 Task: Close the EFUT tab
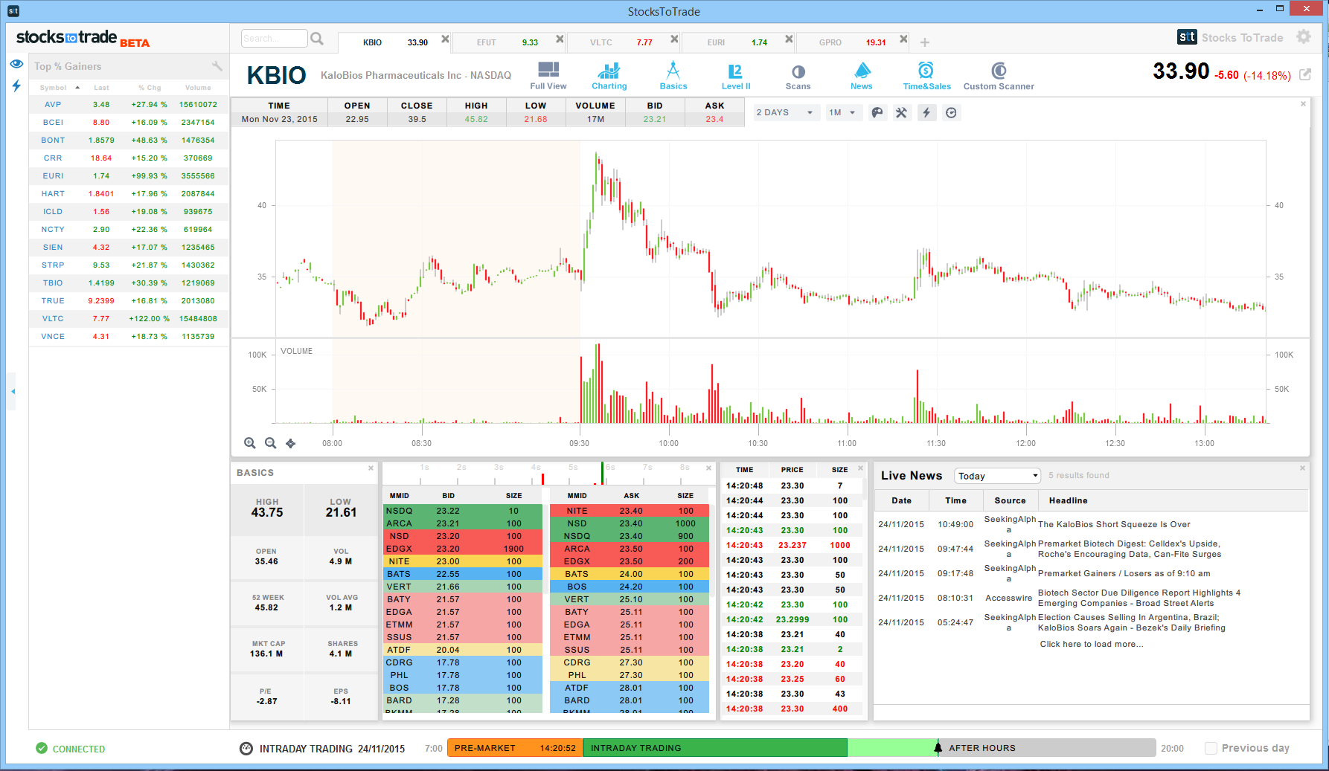point(560,39)
